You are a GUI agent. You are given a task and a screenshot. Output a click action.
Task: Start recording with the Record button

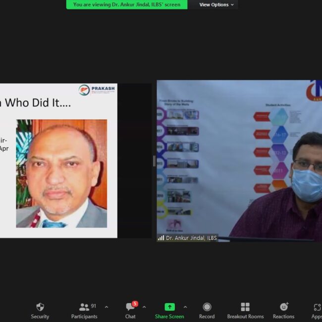click(x=207, y=310)
